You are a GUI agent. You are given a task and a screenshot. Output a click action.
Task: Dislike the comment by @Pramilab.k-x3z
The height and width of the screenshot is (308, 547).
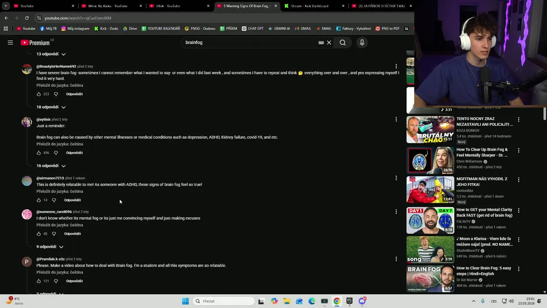56,281
